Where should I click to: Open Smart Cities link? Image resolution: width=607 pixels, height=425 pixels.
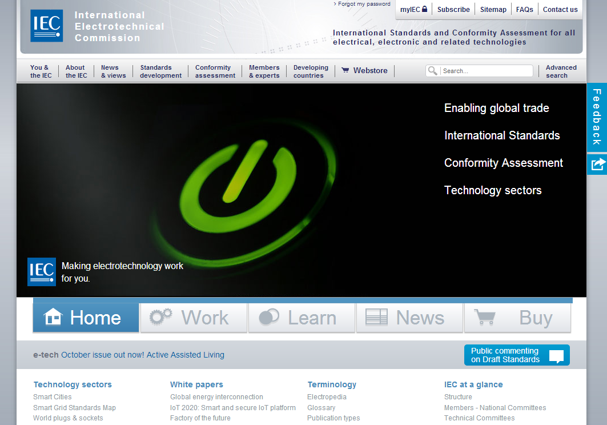click(53, 396)
